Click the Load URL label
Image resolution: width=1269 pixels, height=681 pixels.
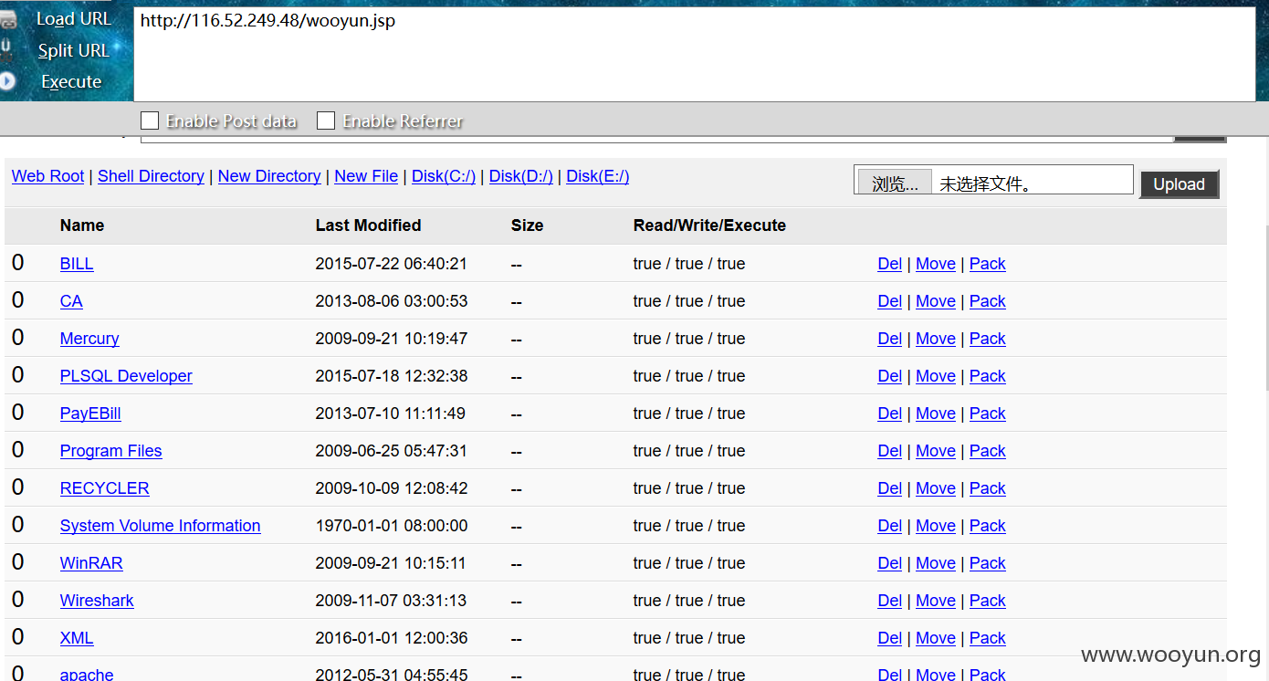[x=73, y=19]
